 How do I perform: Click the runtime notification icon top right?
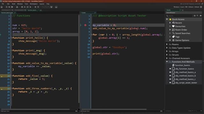coord(202,4)
